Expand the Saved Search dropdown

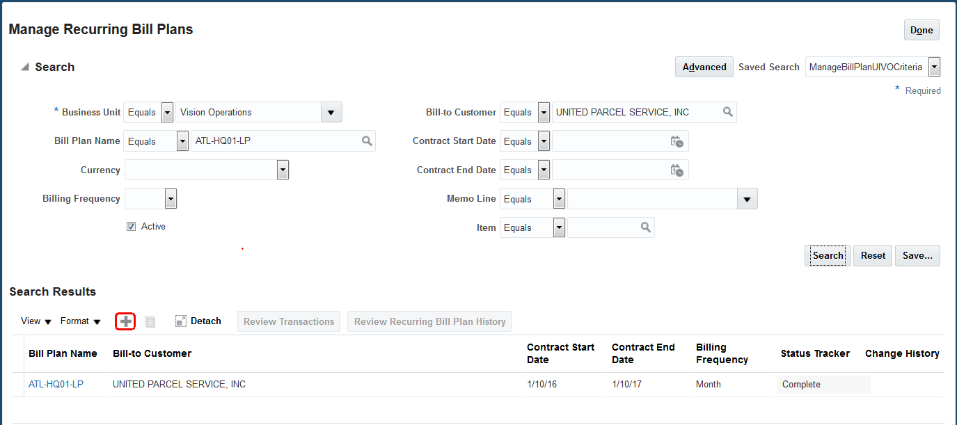click(x=935, y=67)
